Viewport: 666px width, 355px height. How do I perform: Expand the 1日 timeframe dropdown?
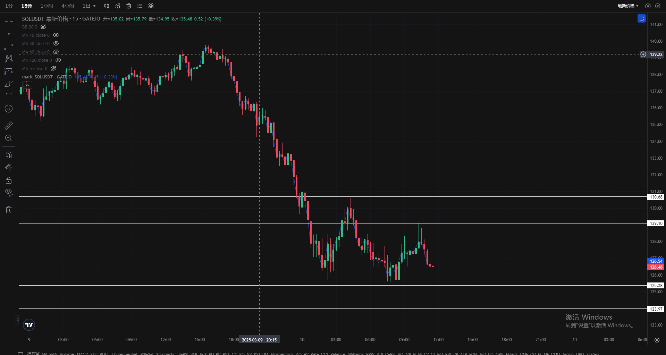(89, 6)
